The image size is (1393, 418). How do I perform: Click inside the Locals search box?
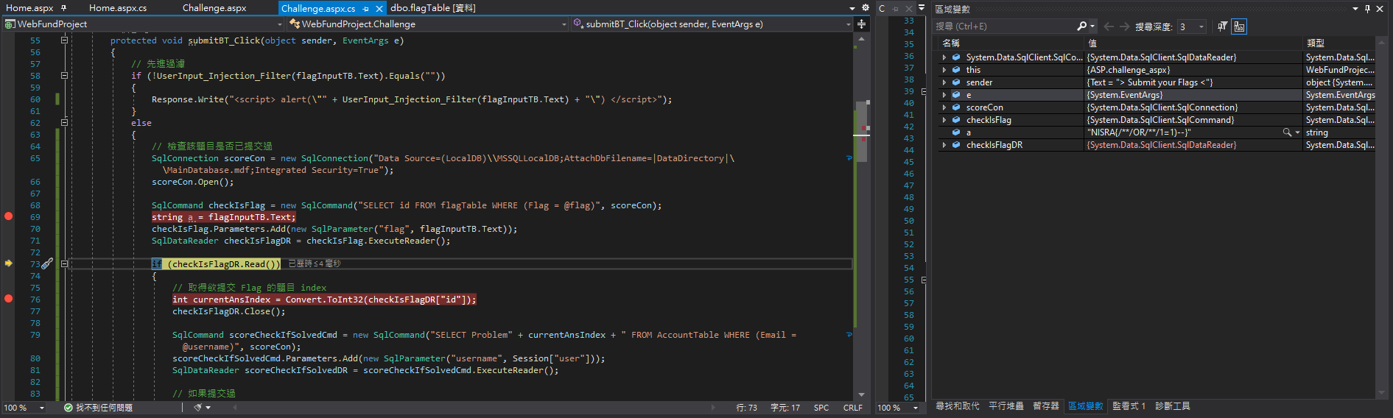[x=1004, y=26]
